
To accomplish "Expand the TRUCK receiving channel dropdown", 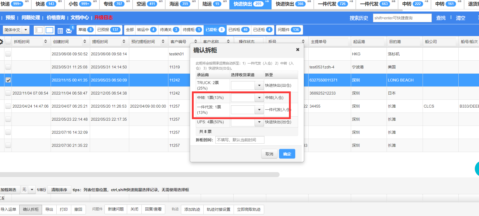I will pyautogui.click(x=259, y=85).
